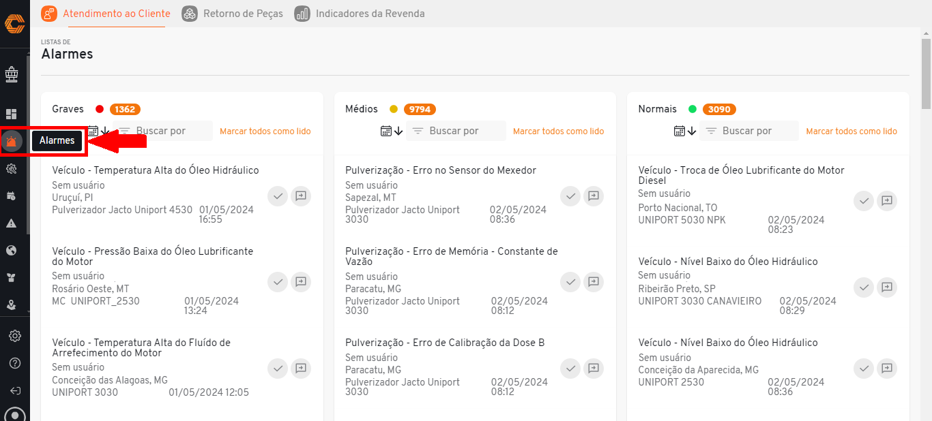The image size is (932, 421).
Task: Toggle date sort order in the Normais list
Action: pos(685,131)
